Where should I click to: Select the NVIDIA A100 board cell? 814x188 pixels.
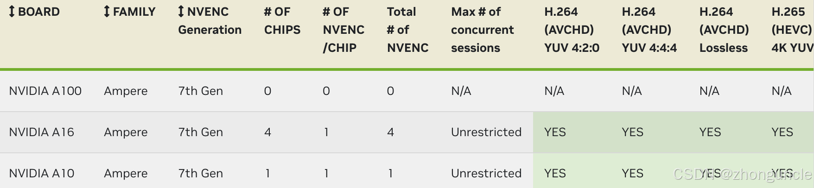pyautogui.click(x=45, y=91)
